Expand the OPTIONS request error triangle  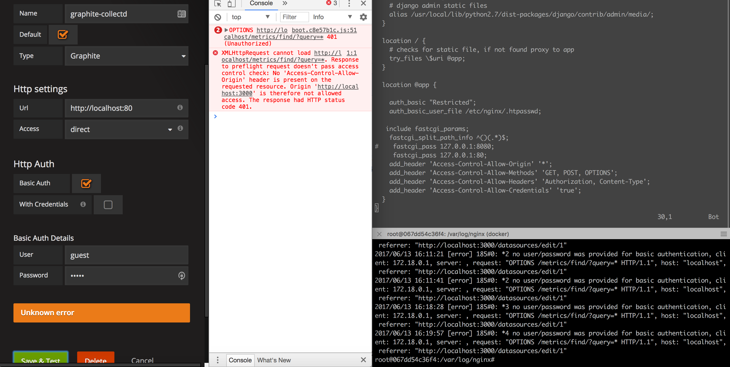pos(226,30)
